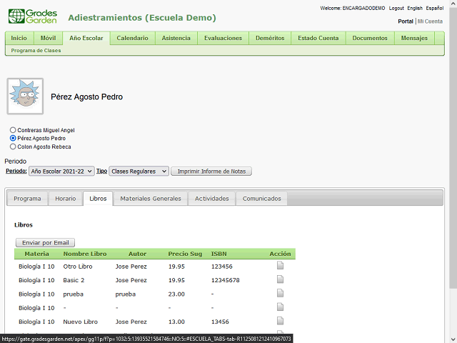Click the Acción column header
The width and height of the screenshot is (457, 343).
point(280,254)
